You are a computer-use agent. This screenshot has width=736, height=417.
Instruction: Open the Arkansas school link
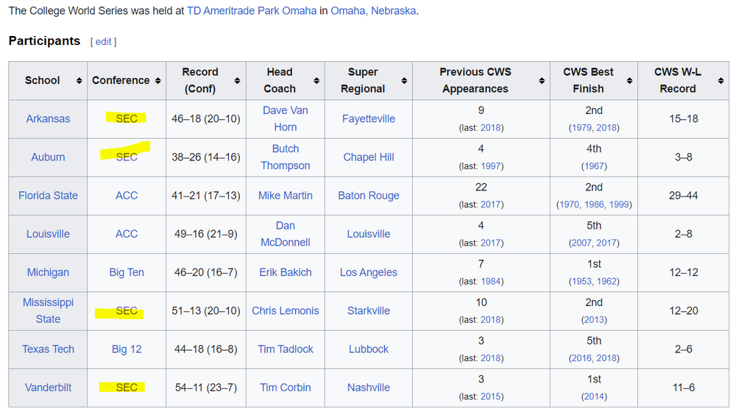tap(48, 118)
